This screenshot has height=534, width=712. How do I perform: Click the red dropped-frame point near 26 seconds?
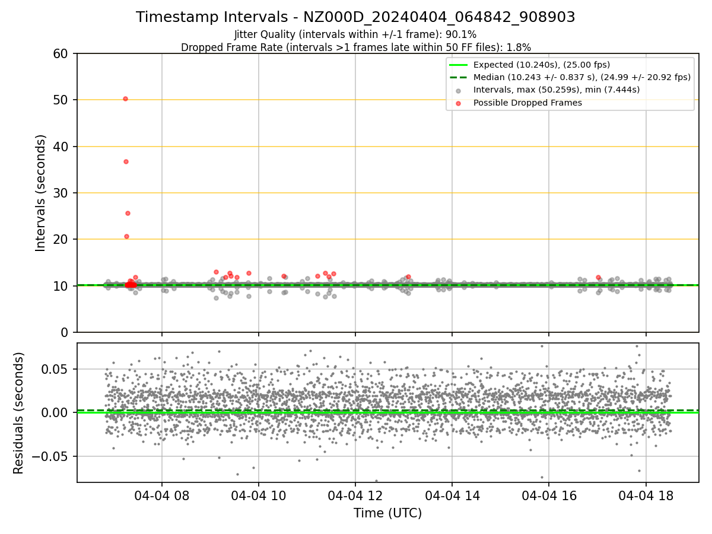point(128,213)
